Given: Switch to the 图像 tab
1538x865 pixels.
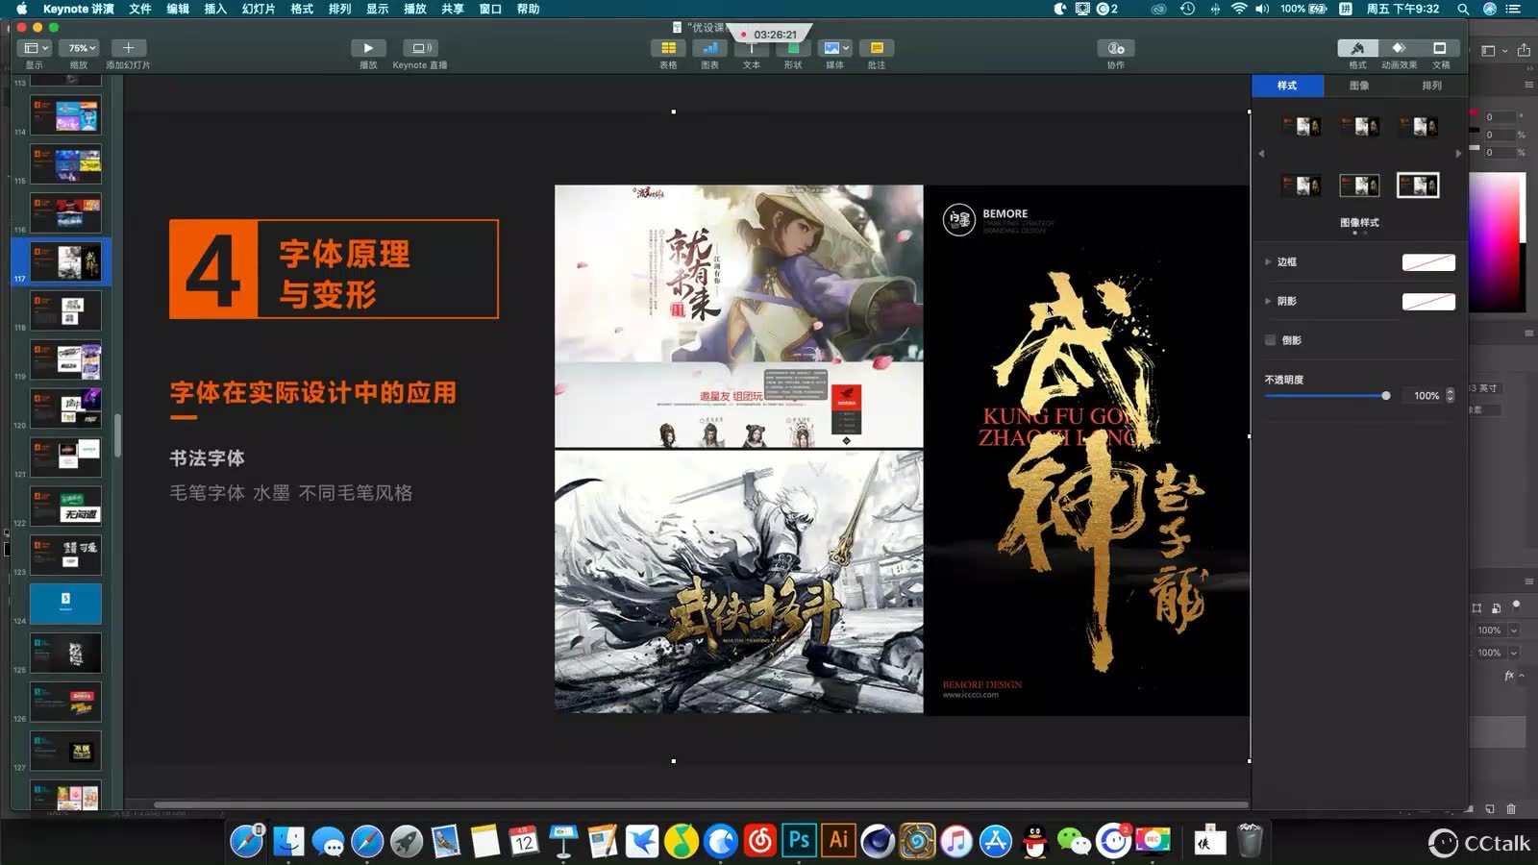Looking at the screenshot, I should click(x=1359, y=86).
